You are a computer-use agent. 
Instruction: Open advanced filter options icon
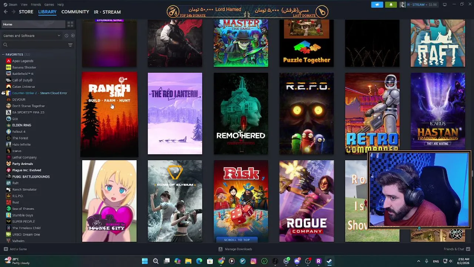coord(70,45)
